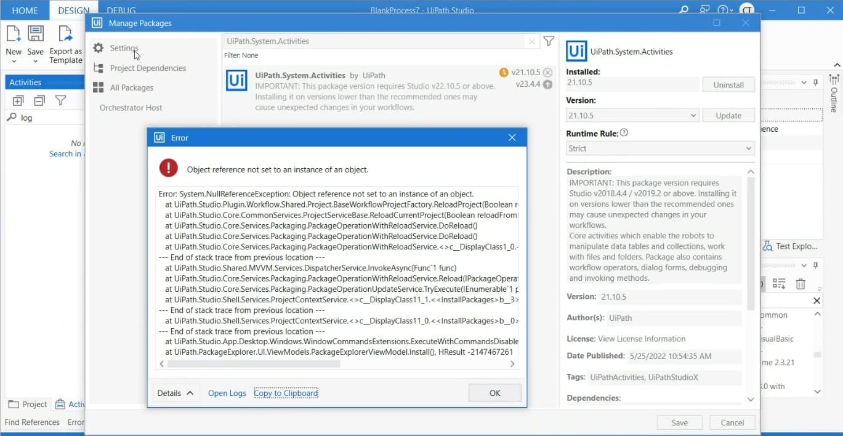
Task: Click pin icon on right properties panel
Action: click(x=815, y=83)
